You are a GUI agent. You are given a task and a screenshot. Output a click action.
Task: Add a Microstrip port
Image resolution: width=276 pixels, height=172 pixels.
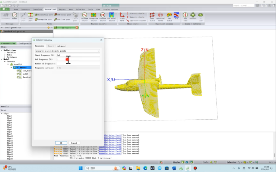(x=43, y=15)
